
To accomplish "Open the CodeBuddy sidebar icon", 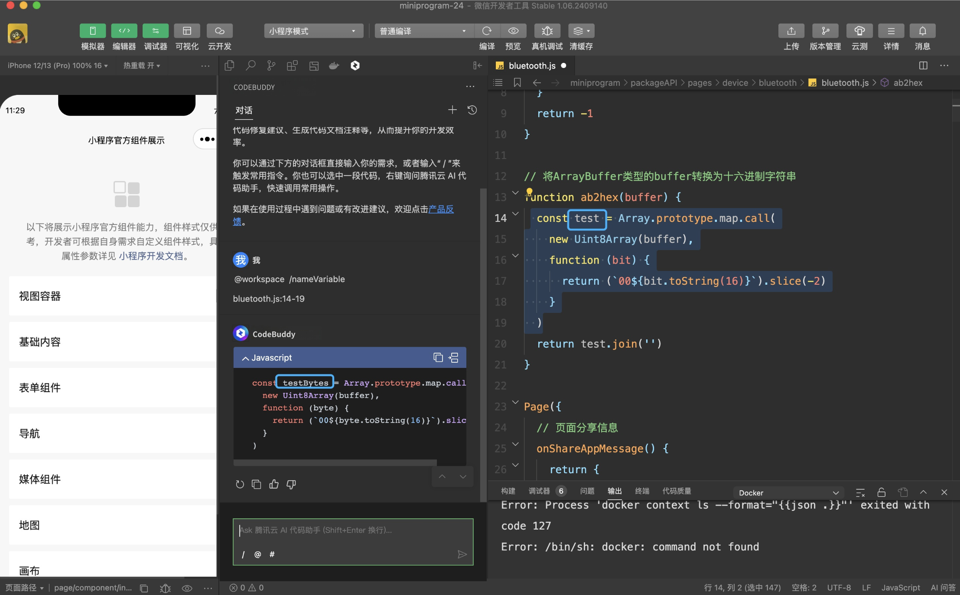I will click(355, 65).
